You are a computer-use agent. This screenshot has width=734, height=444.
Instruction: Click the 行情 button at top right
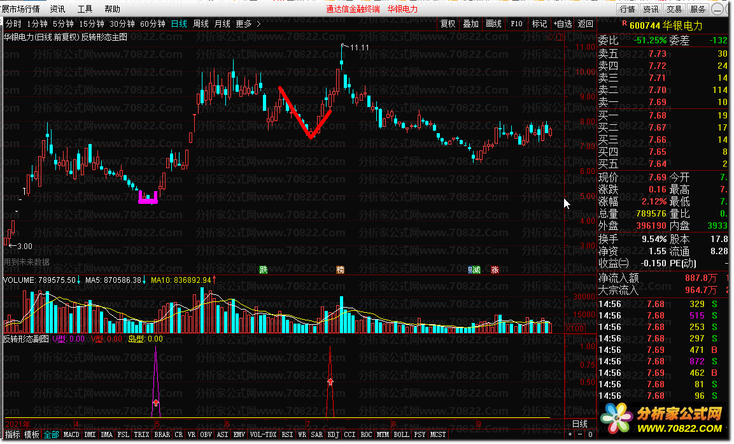tap(627, 9)
